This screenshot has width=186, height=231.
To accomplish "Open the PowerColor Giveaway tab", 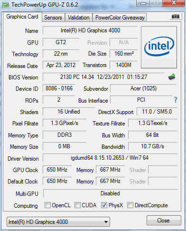I will (x=120, y=18).
